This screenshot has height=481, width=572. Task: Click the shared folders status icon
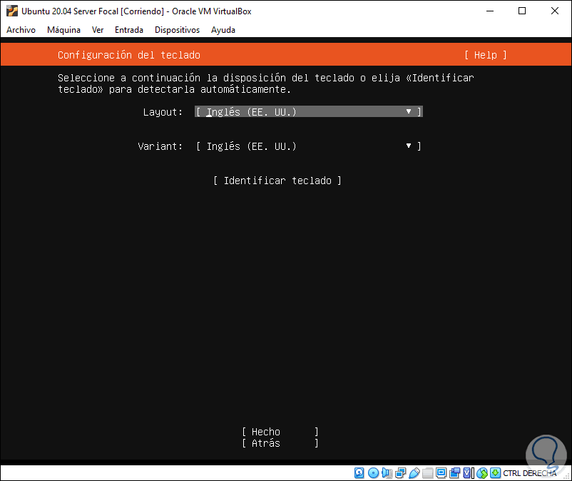[x=427, y=473]
